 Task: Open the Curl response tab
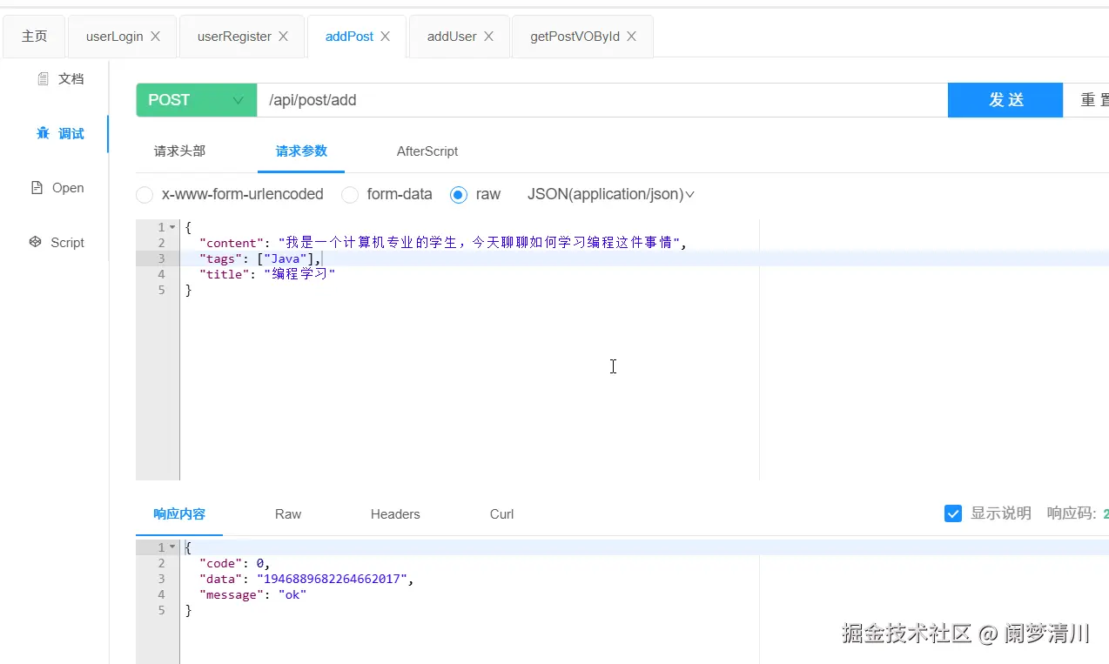tap(501, 514)
